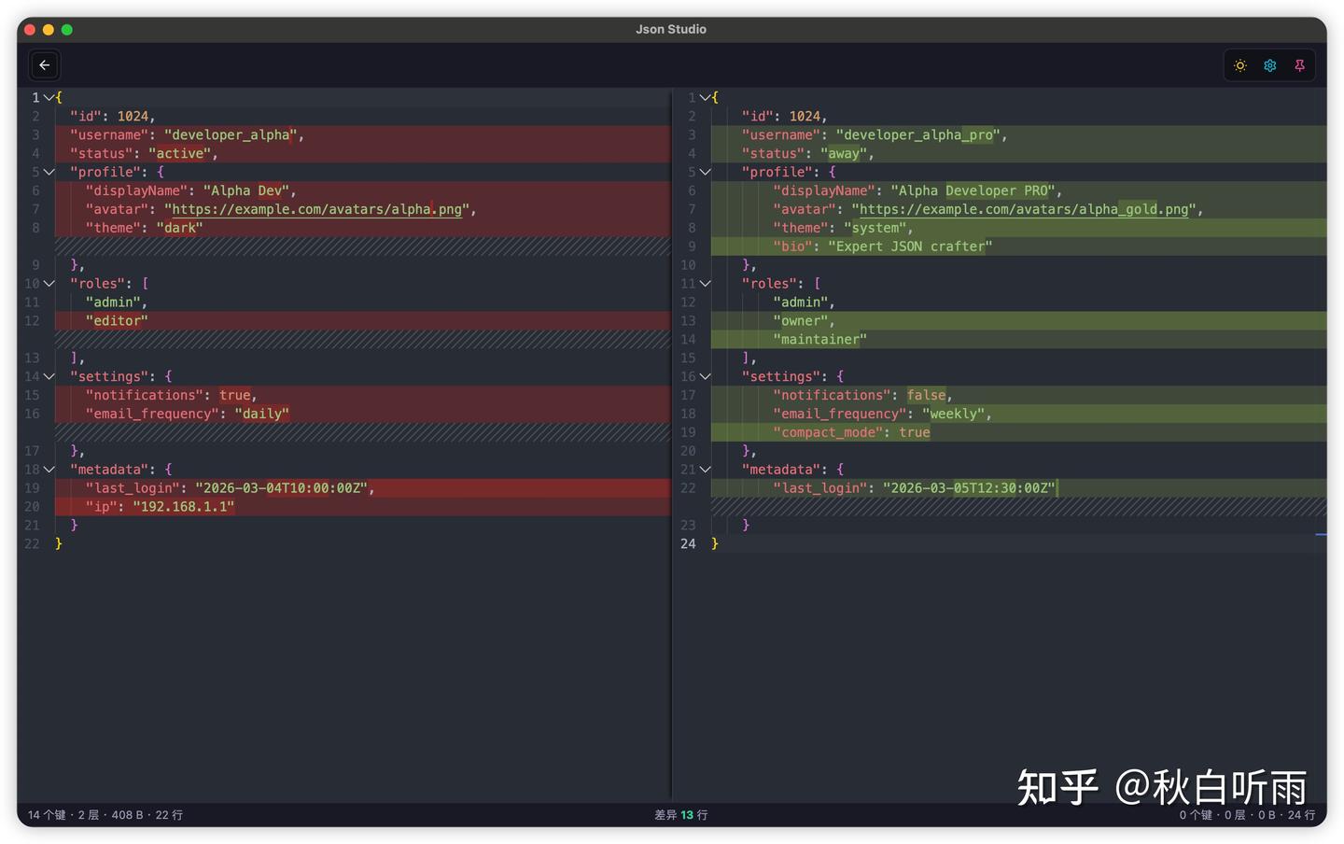Collapse the "metadata" object in the right pane
The height and width of the screenshot is (844, 1344).
705,470
